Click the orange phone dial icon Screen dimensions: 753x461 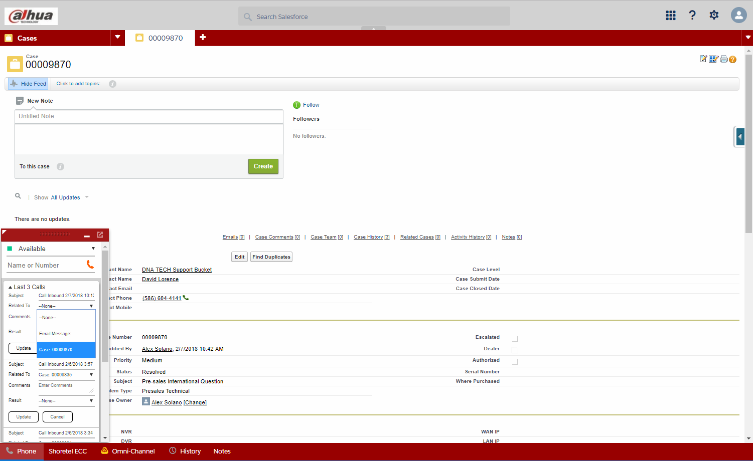pyautogui.click(x=90, y=264)
